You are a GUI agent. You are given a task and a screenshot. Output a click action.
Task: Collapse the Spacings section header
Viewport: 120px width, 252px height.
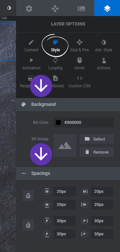[x=68, y=174]
